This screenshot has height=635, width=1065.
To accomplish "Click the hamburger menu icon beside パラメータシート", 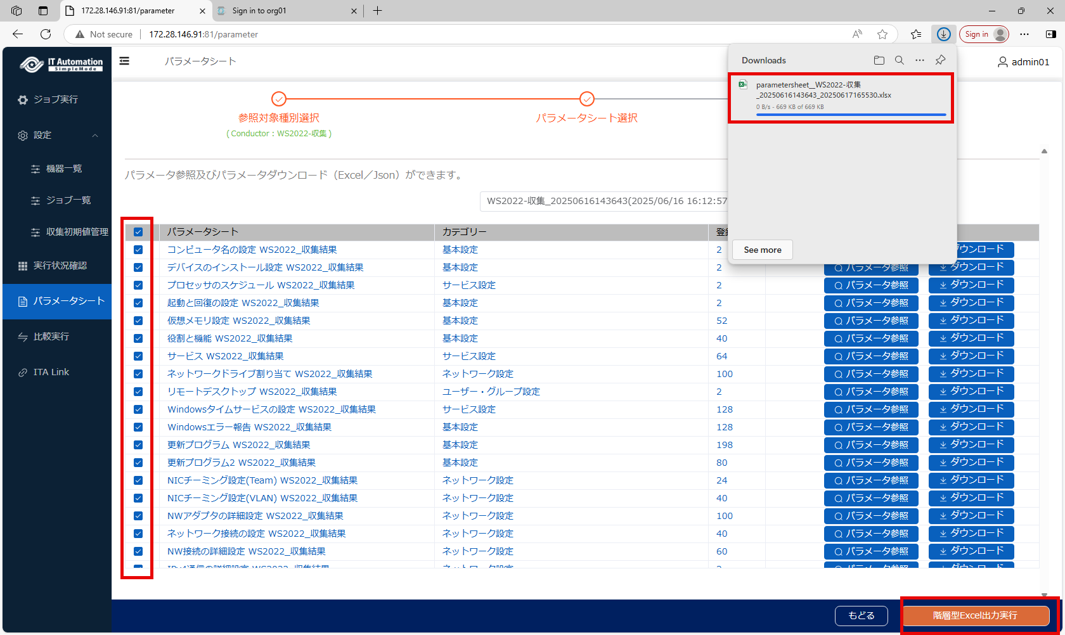I will pyautogui.click(x=124, y=61).
